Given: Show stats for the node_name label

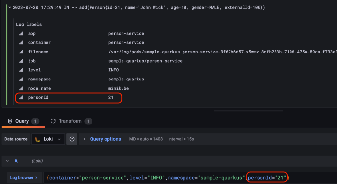Looking at the screenshot, I should (21, 89).
